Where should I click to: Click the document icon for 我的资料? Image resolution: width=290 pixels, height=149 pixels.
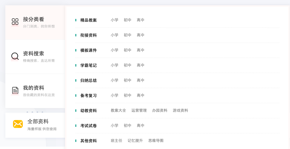15,90
